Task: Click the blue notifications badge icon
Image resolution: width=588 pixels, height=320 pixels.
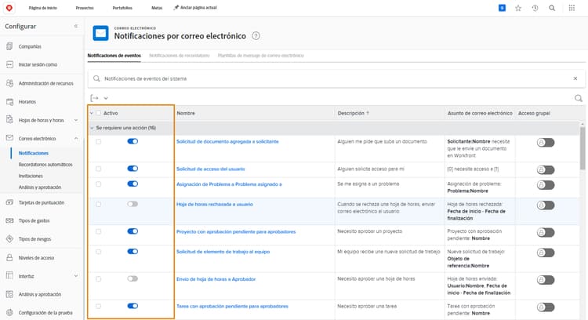Action: click(x=502, y=8)
